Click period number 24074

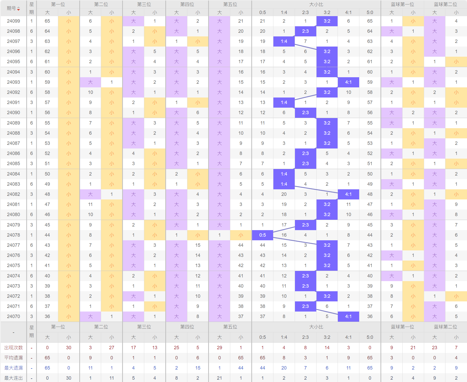tap(14, 276)
